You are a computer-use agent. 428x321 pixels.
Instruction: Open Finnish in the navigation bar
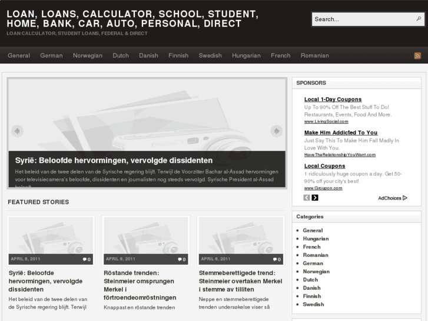pyautogui.click(x=178, y=55)
